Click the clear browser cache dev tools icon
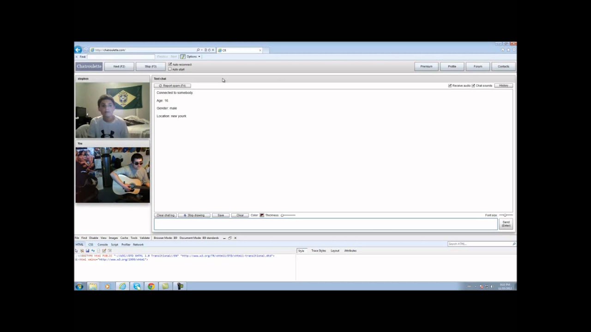This screenshot has height=332, width=591. pos(82,250)
